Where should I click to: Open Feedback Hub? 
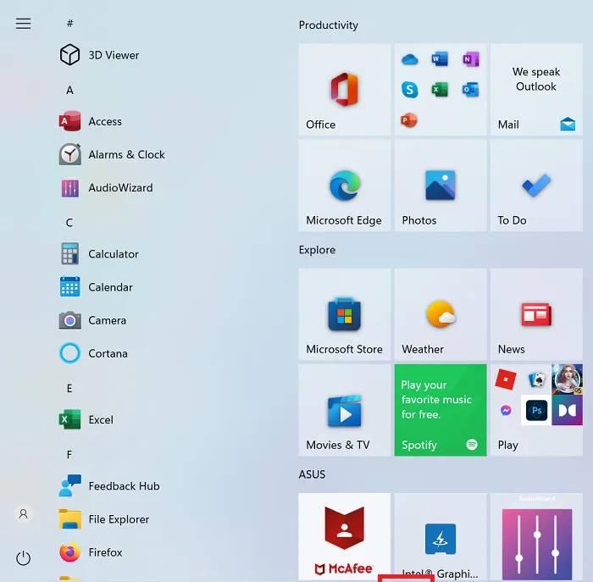(x=109, y=486)
